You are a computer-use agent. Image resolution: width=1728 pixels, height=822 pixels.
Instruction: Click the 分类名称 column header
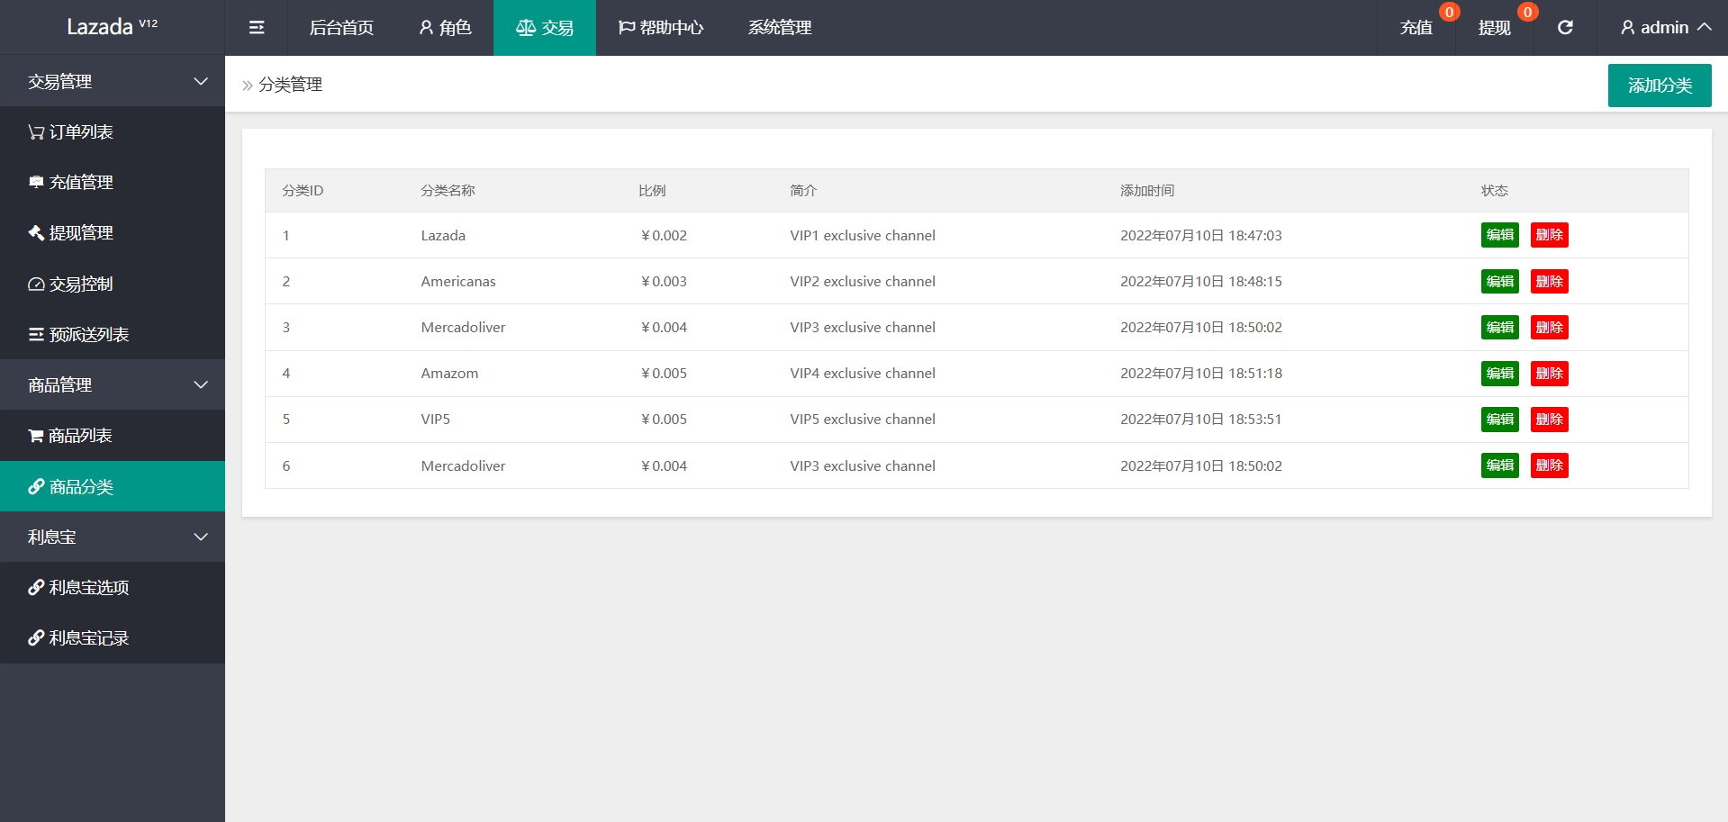click(448, 191)
